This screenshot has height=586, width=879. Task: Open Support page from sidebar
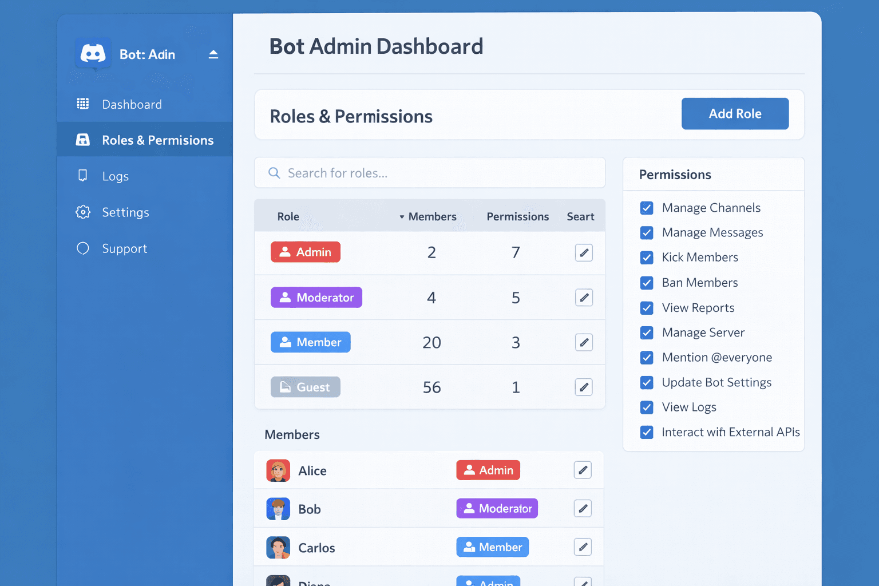[x=124, y=248]
